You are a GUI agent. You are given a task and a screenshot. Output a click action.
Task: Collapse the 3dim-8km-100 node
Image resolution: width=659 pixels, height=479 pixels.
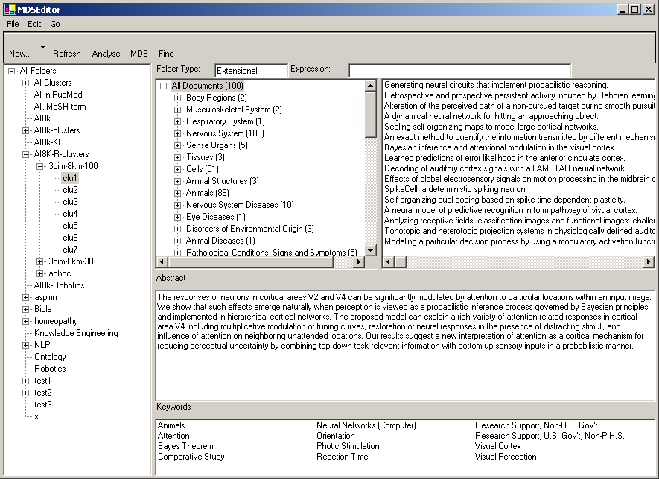pyautogui.click(x=40, y=167)
